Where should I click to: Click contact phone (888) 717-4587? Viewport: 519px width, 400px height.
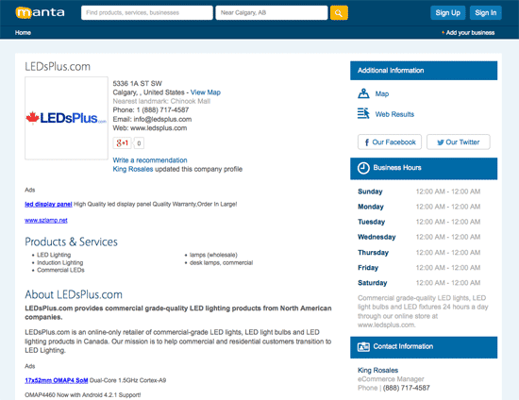pyautogui.click(x=406, y=388)
